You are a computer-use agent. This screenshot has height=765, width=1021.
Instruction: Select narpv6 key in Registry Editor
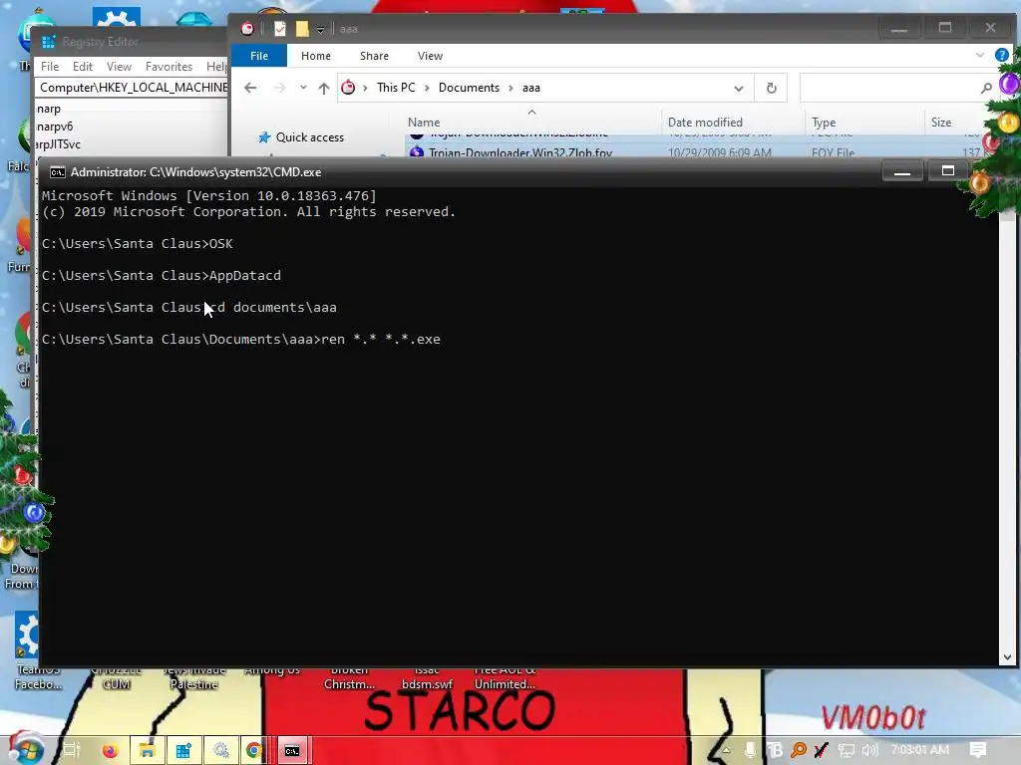pos(55,127)
